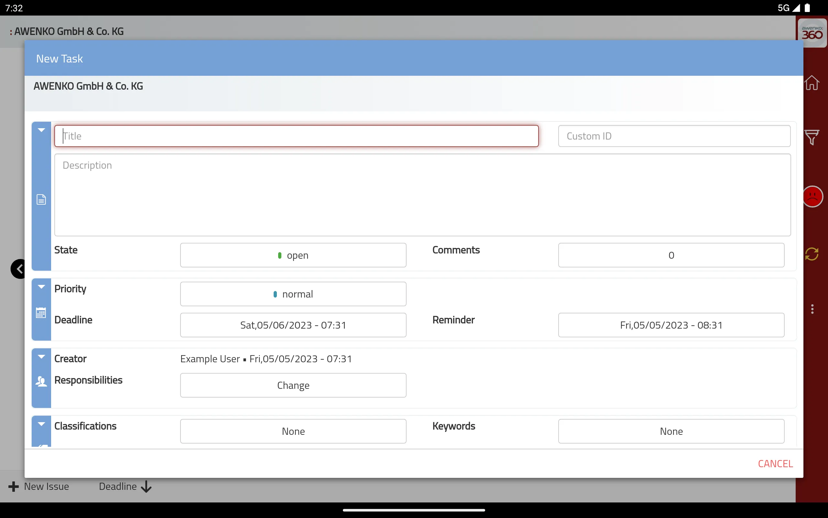Viewport: 828px width, 518px height.
Task: Click the document/notes panel icon
Action: pos(42,199)
